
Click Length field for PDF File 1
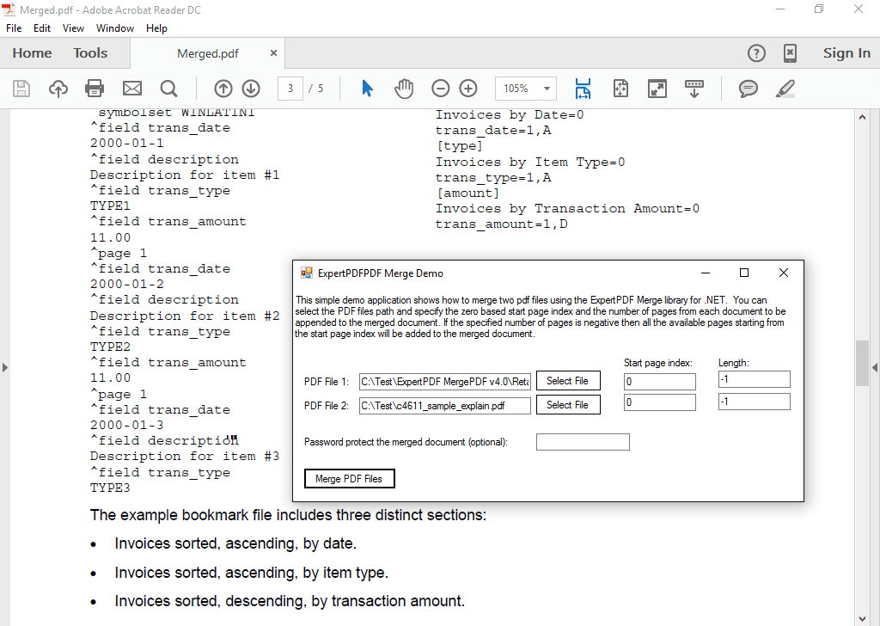[755, 379]
